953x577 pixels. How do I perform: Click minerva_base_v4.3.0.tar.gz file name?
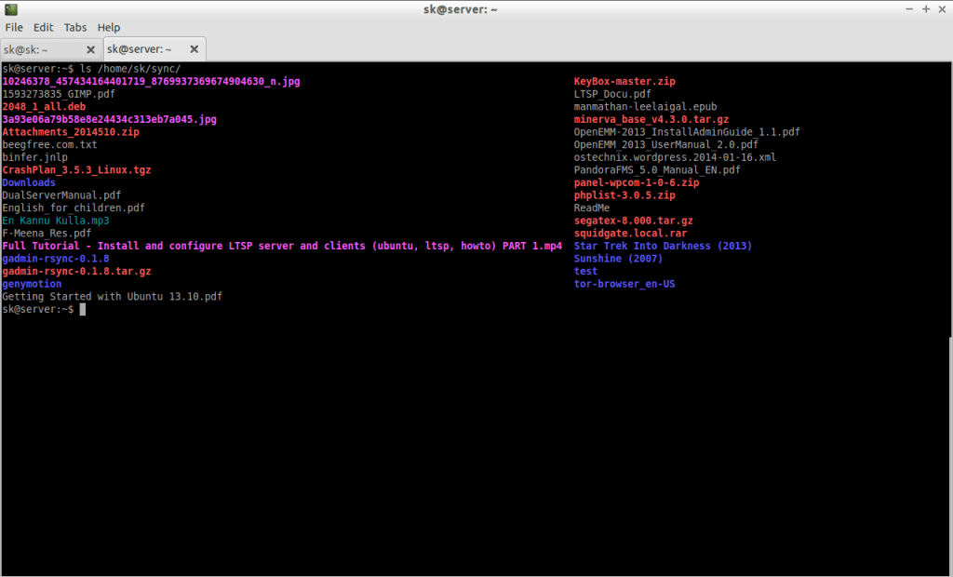(651, 120)
